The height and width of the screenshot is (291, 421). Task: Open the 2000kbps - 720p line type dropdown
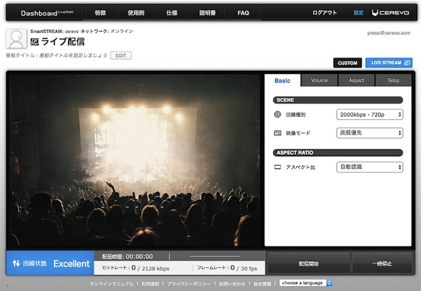[370, 115]
